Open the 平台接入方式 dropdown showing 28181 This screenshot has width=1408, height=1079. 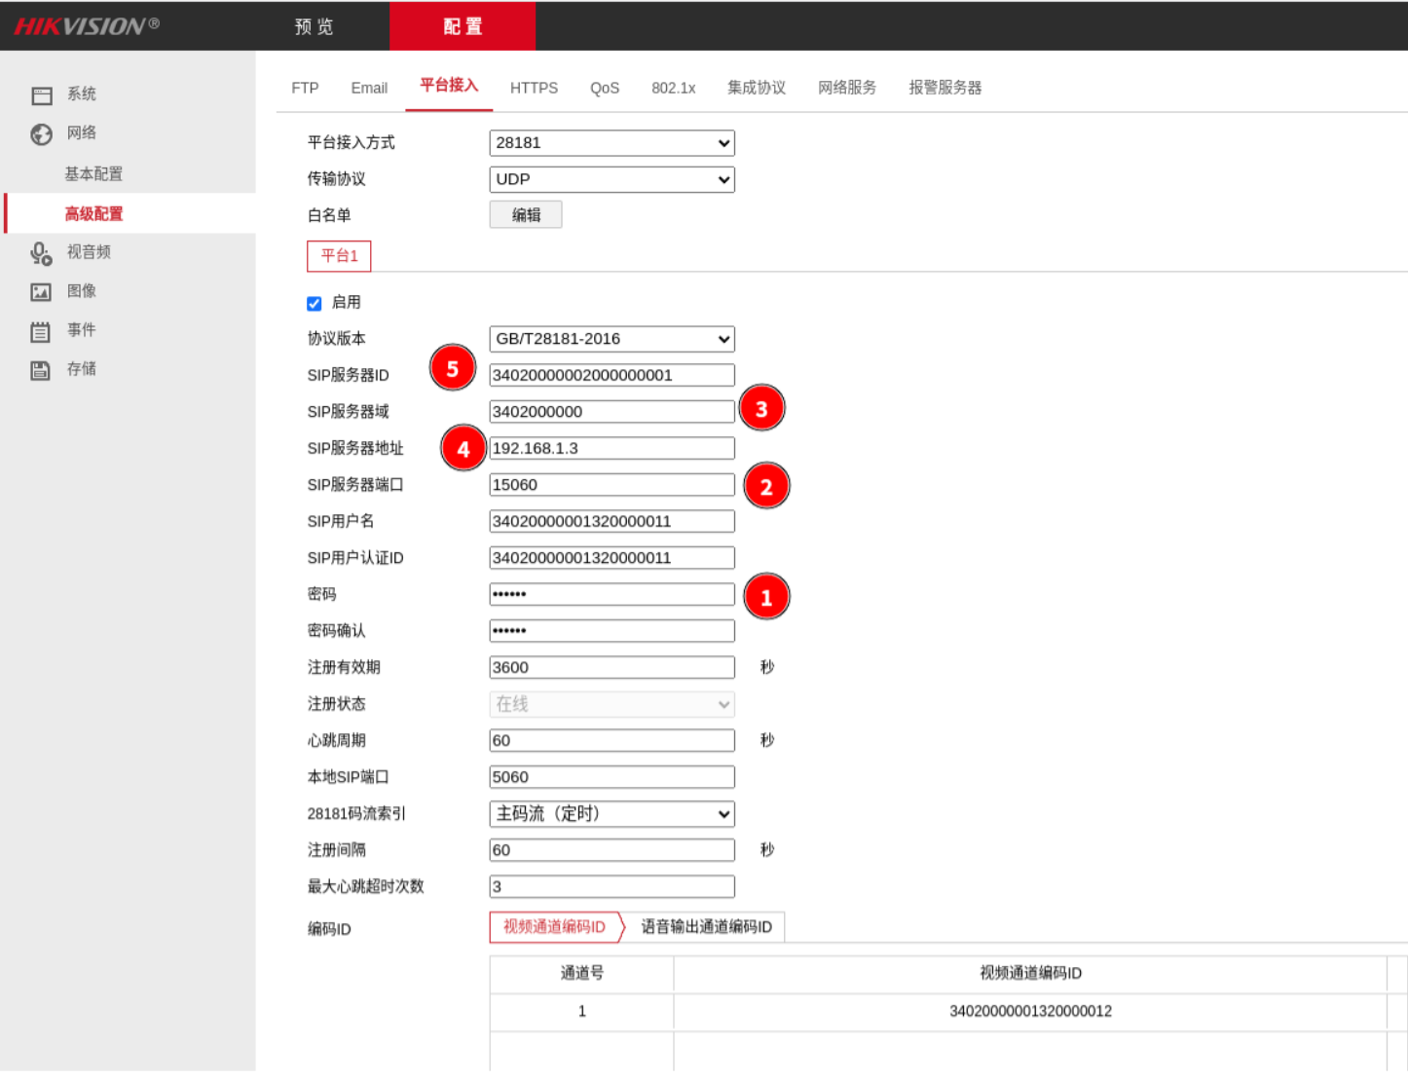click(x=611, y=143)
